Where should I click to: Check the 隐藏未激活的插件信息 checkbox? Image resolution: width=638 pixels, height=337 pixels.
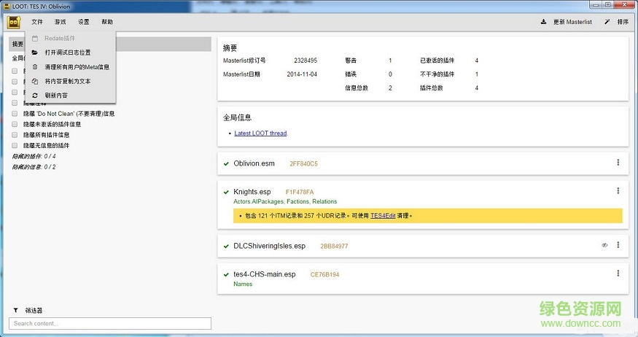[x=15, y=124]
